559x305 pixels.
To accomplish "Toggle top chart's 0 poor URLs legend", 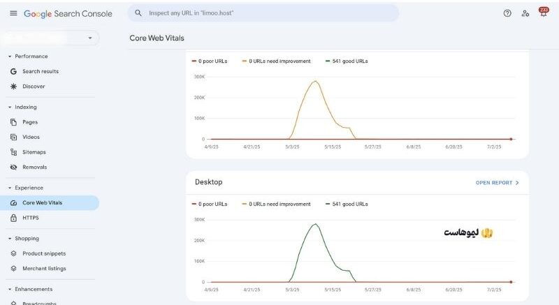I will (209, 61).
